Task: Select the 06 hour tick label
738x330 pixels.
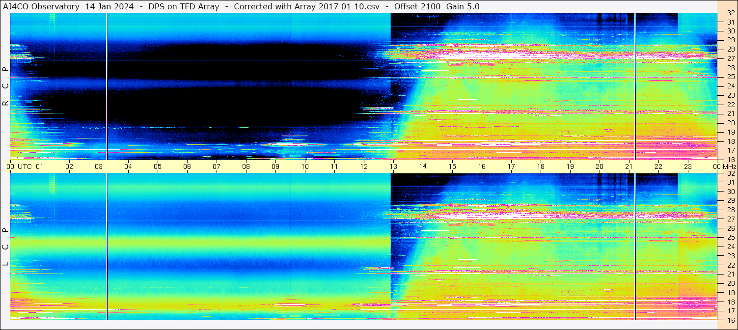Action: [187, 166]
